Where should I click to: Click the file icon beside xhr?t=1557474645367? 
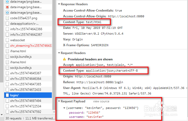click(7, 73)
